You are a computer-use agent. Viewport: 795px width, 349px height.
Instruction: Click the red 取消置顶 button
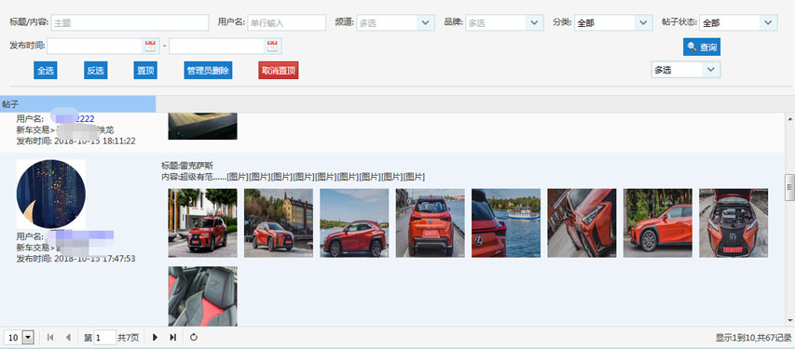pyautogui.click(x=279, y=71)
